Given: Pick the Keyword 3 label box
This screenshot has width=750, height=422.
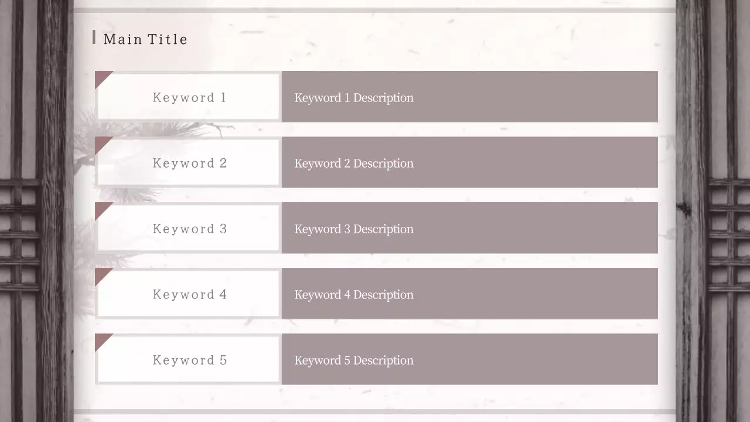Looking at the screenshot, I should pyautogui.click(x=189, y=229).
